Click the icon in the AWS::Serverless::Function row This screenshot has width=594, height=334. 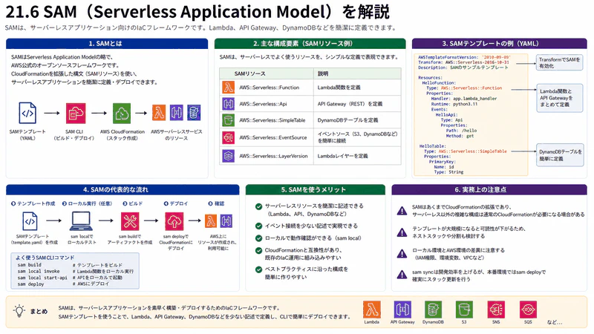click(x=228, y=88)
